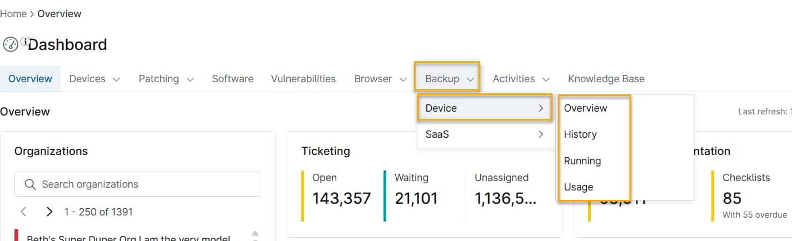
Task: Select the Overview tab
Action: (x=30, y=79)
